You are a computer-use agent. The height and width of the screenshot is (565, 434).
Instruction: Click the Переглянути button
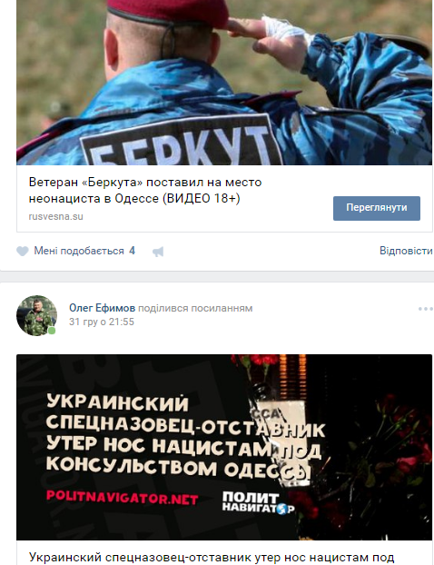click(377, 208)
